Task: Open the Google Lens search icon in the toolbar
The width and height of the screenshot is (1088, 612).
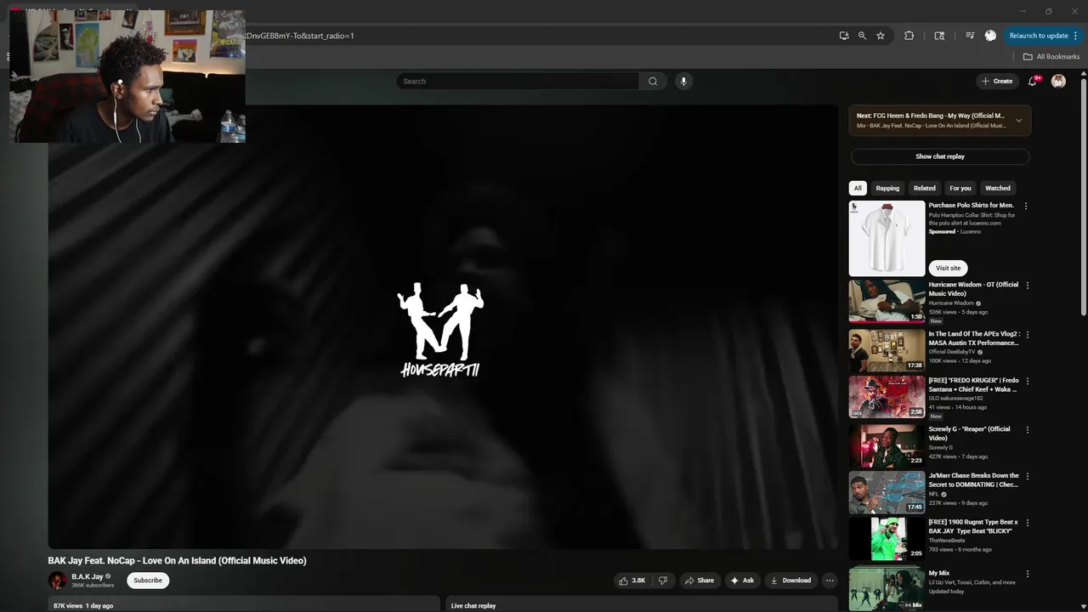Action: point(939,36)
